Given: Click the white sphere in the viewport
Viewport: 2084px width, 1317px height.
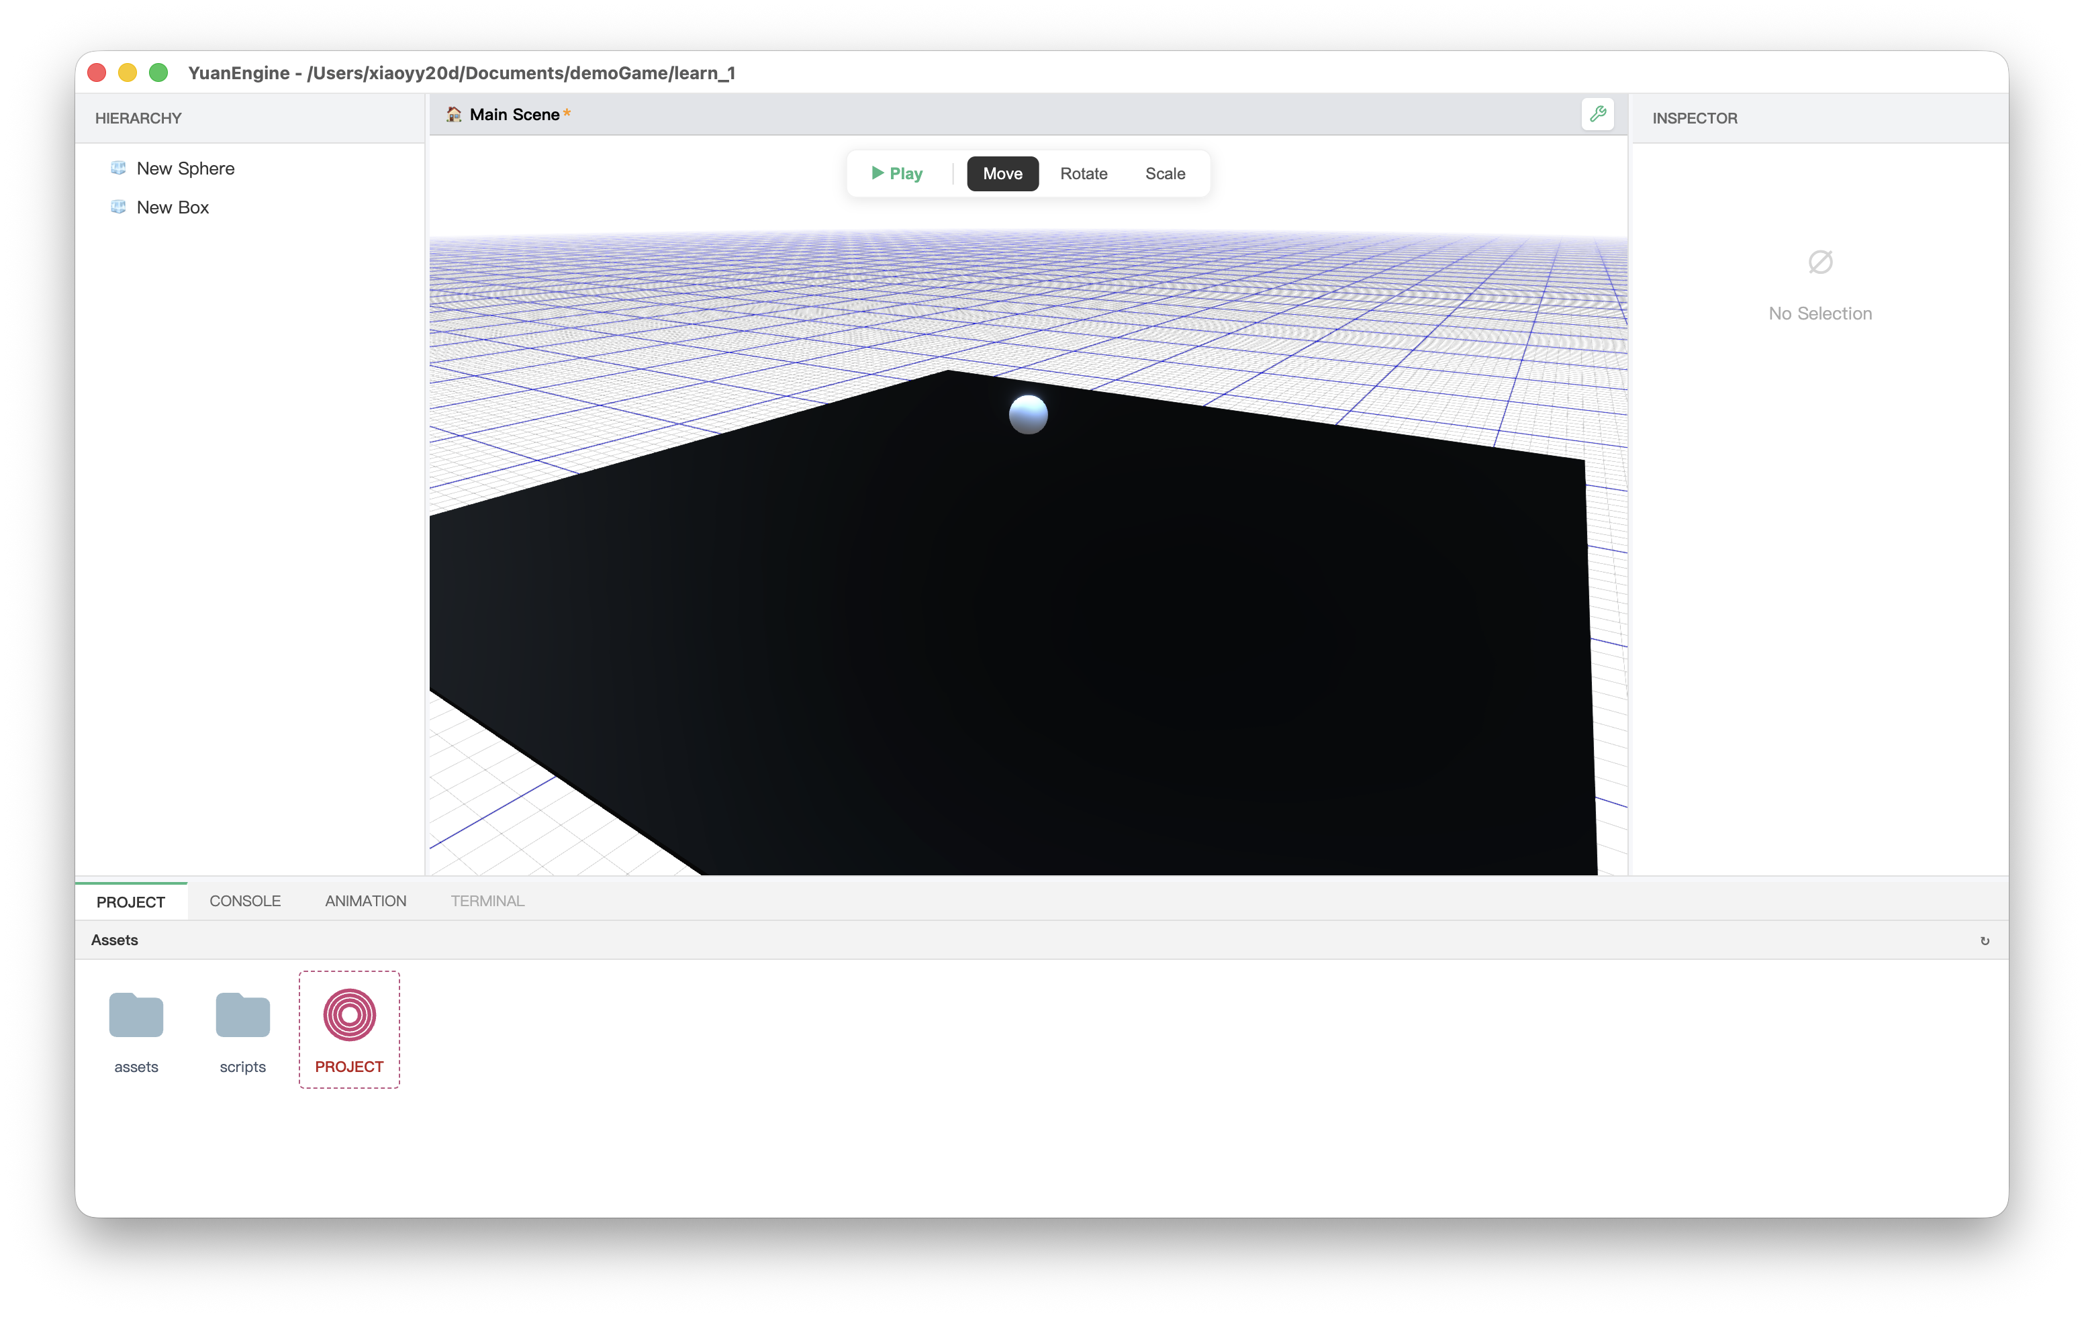Looking at the screenshot, I should pyautogui.click(x=1028, y=414).
